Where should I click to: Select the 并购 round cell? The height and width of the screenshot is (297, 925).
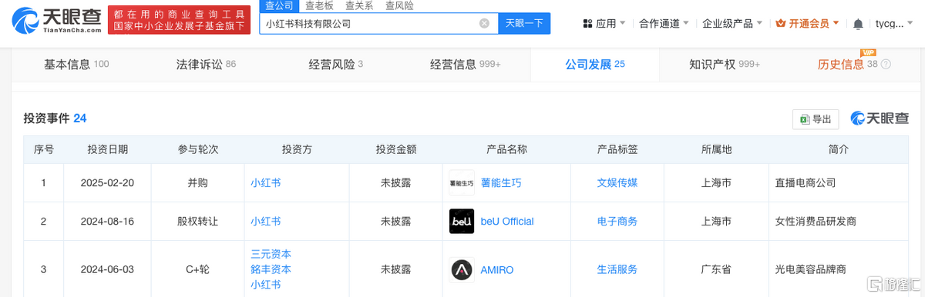[x=198, y=183]
